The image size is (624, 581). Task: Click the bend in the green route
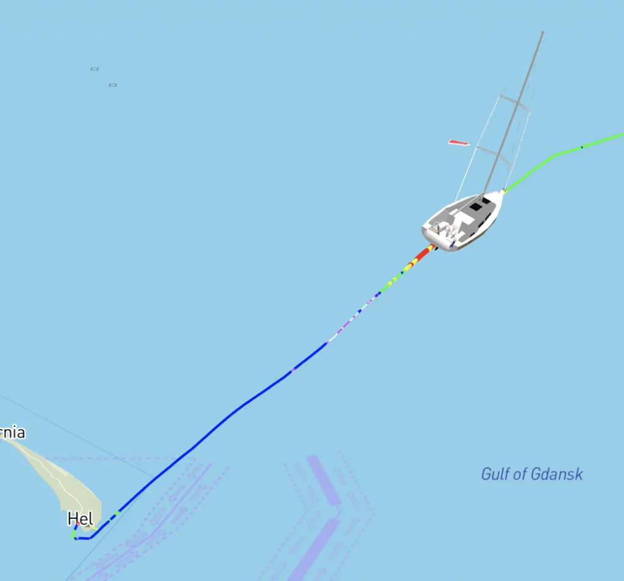[x=556, y=154]
